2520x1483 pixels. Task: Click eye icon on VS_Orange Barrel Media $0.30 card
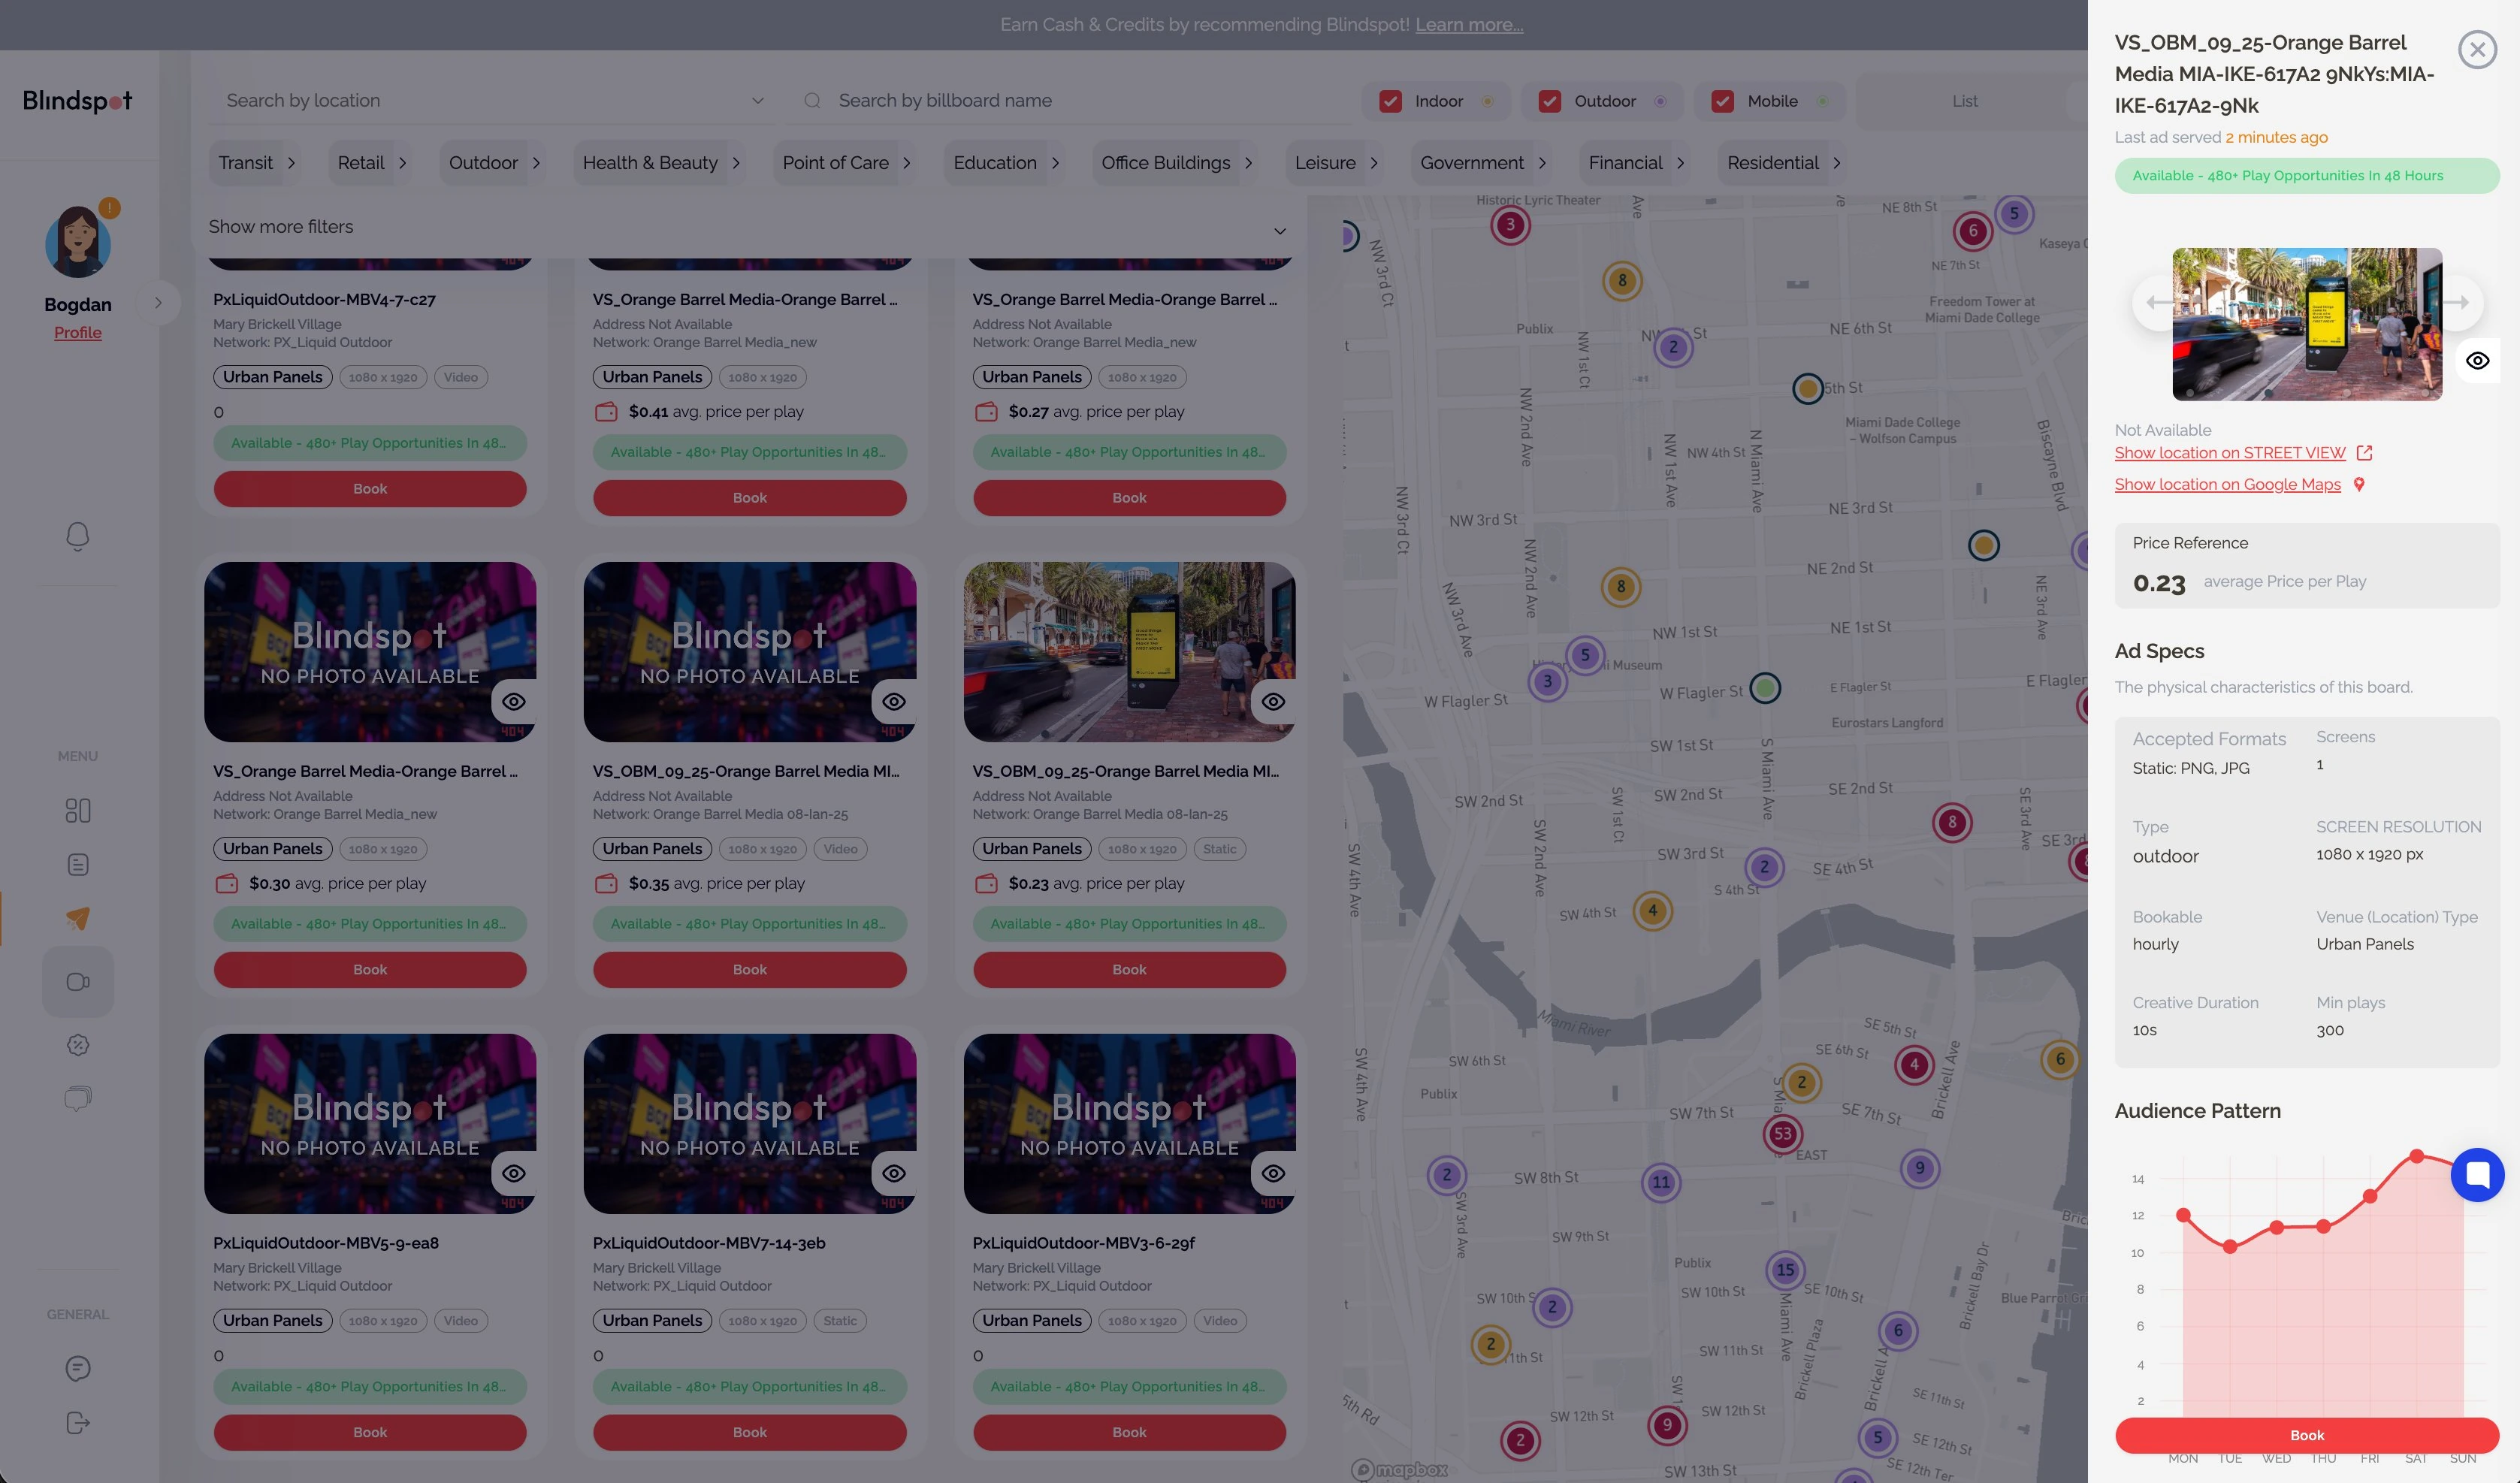coord(514,702)
